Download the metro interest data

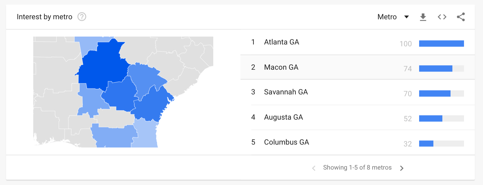tap(423, 17)
